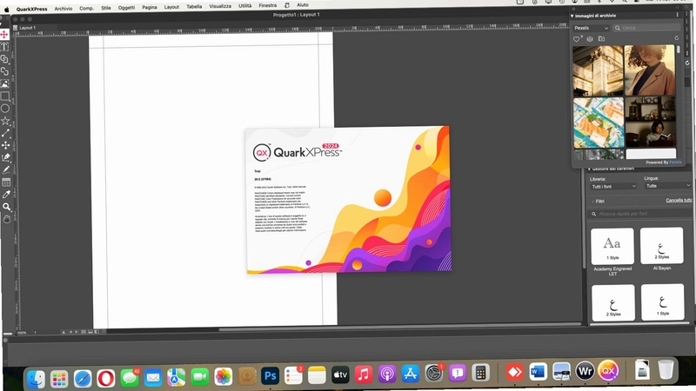Open the Libreria 'Tutti i font' dropdown
696x391 pixels.
pos(614,187)
